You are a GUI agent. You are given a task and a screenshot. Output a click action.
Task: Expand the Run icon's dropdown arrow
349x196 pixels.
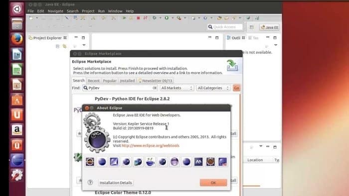tap(173, 18)
